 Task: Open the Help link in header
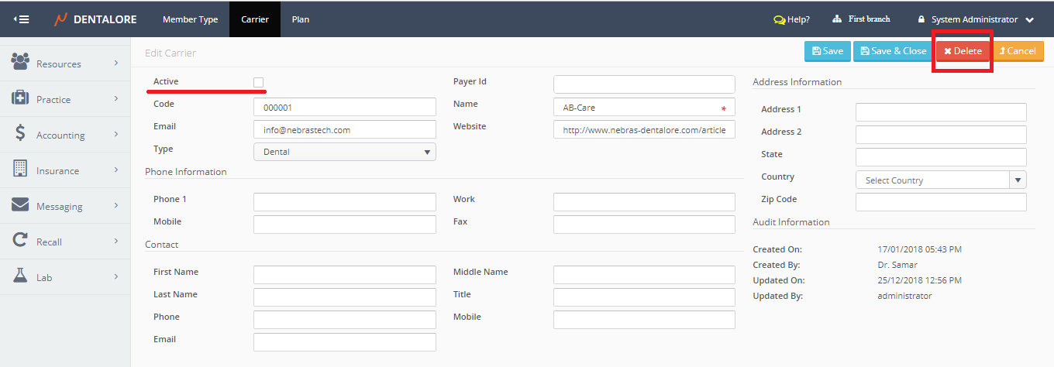click(x=791, y=19)
